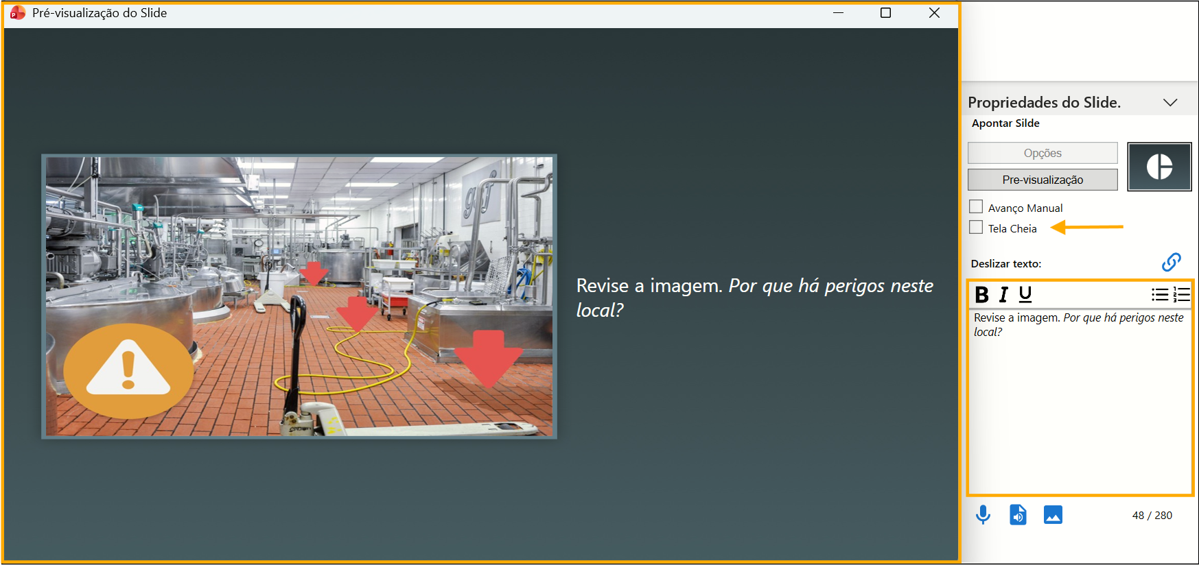The width and height of the screenshot is (1199, 565).
Task: Click the blue link chain icon
Action: tap(1171, 262)
